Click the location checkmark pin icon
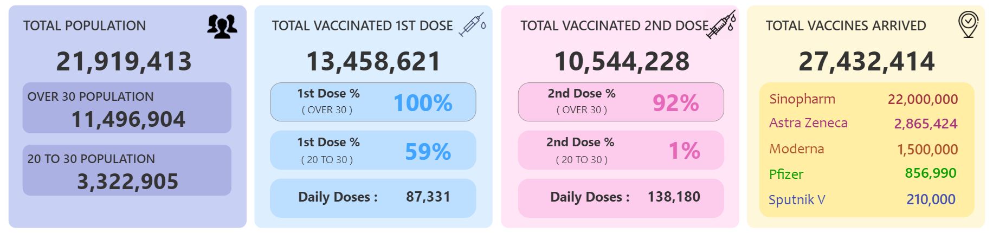Image resolution: width=993 pixels, height=233 pixels. pos(968,25)
